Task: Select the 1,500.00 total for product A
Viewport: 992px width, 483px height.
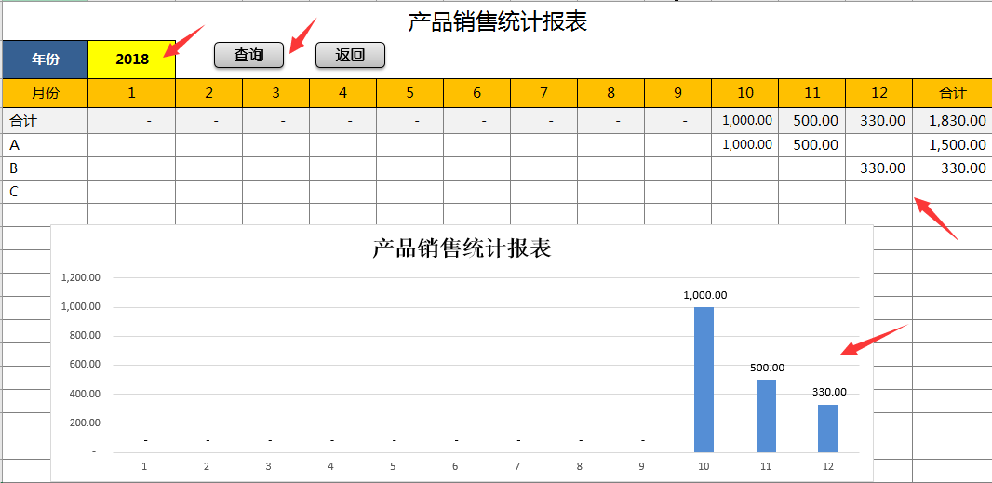Action: click(952, 145)
